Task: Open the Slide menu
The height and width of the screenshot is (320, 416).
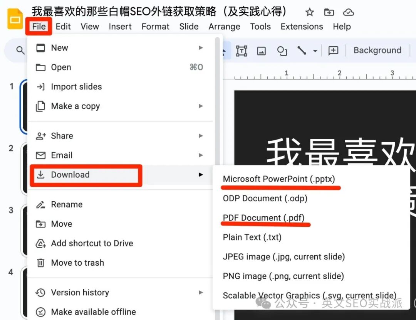Action: [189, 26]
